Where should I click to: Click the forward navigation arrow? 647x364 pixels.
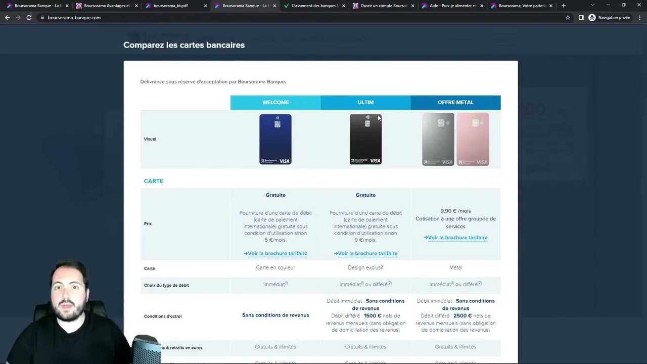coord(18,17)
